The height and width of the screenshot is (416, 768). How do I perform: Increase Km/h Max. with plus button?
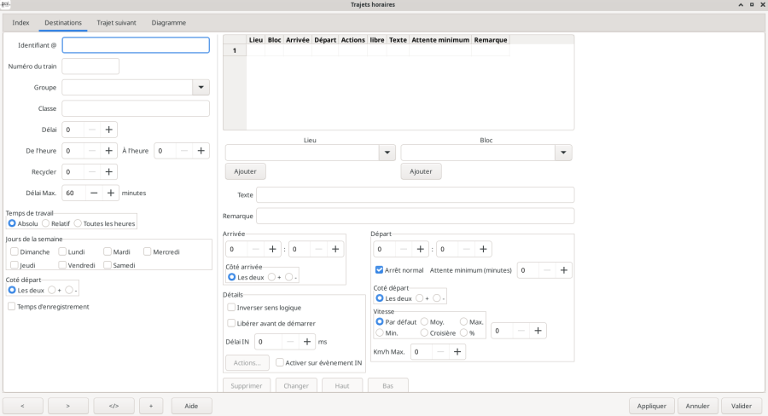point(457,351)
